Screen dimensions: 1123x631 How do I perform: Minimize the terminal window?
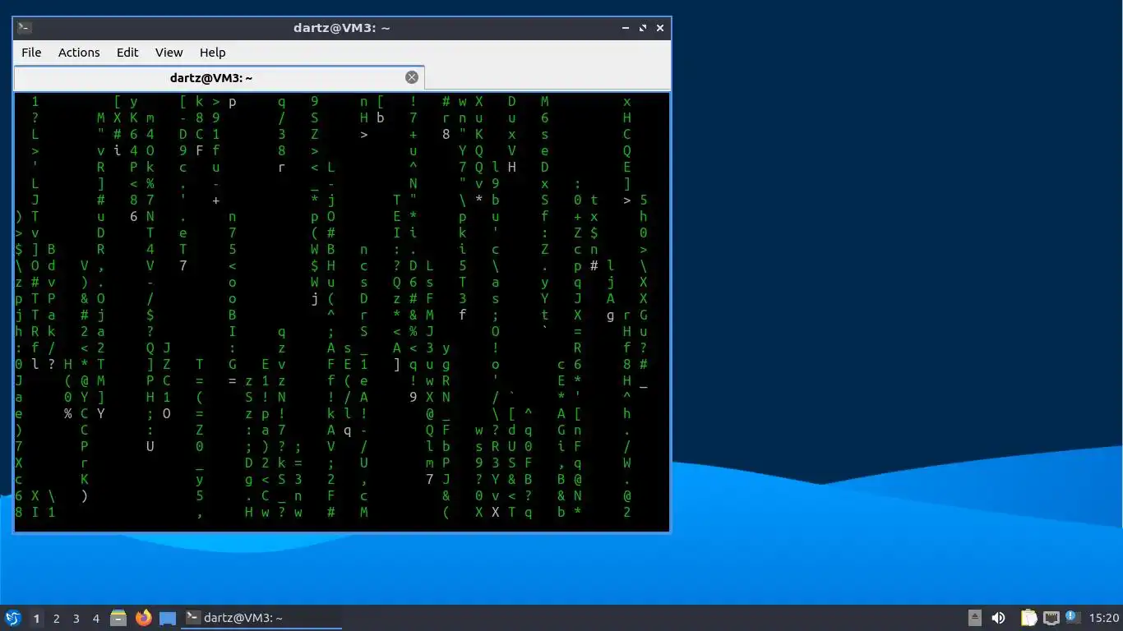pyautogui.click(x=626, y=28)
